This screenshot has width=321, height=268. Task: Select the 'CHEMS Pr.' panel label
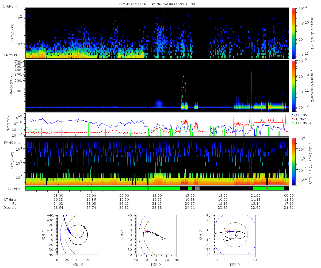coord(10,6)
